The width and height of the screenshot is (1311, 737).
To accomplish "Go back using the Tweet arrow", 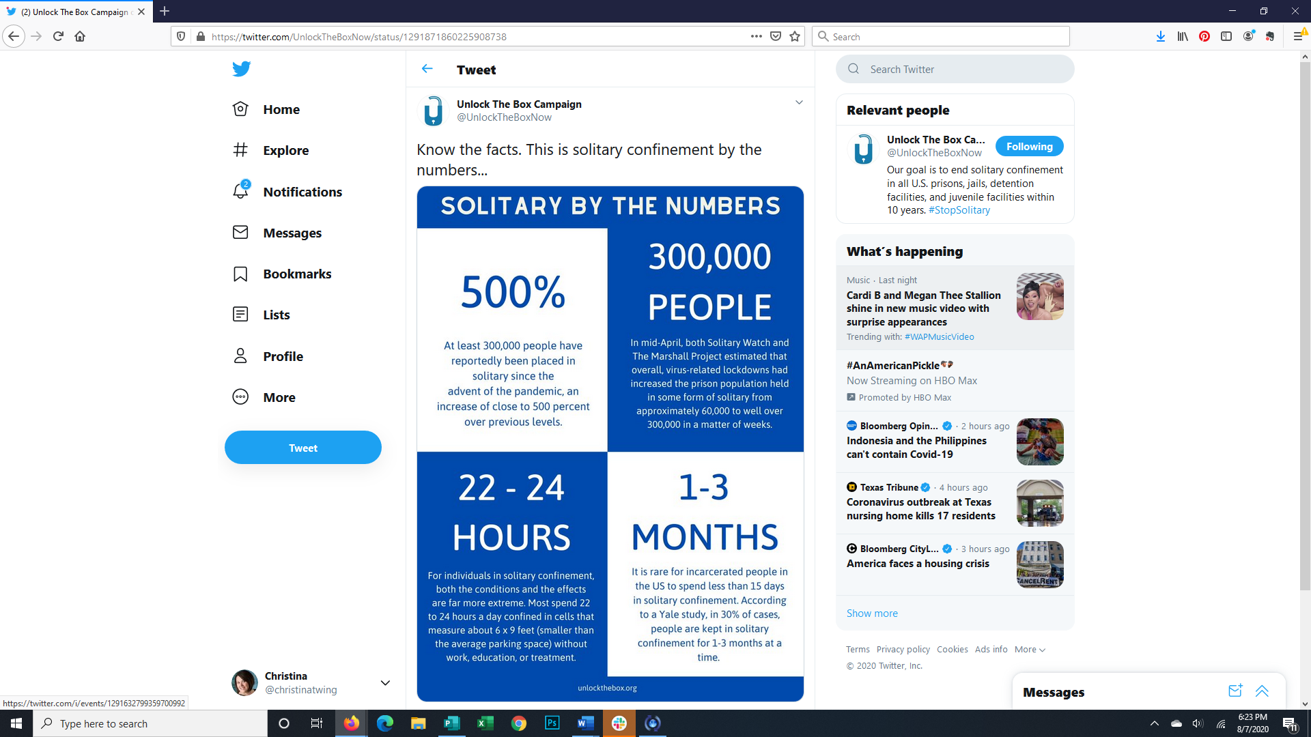I will (427, 69).
